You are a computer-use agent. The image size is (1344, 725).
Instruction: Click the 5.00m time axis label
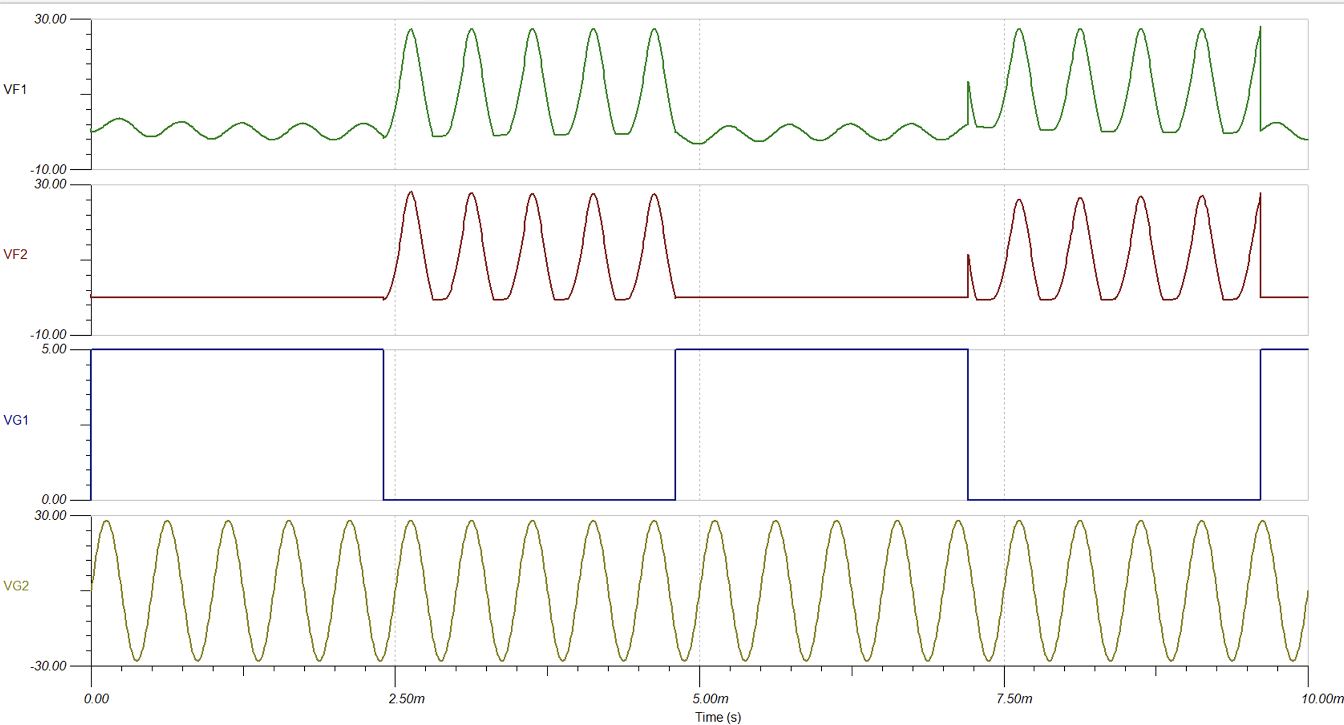(x=710, y=699)
